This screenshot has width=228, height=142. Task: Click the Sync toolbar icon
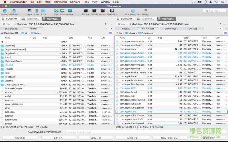[x=56, y=11]
